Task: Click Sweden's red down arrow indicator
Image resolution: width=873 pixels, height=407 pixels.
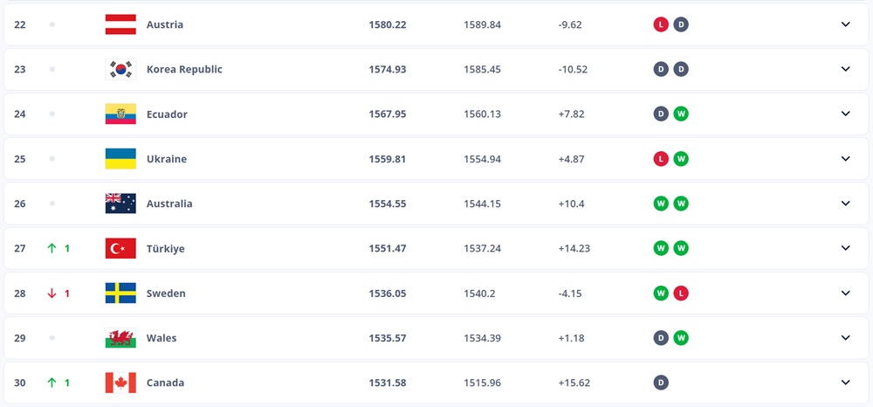Action: pos(52,293)
